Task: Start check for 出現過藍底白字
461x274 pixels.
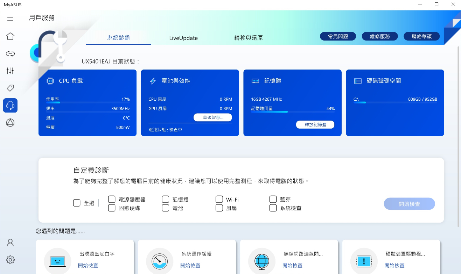Action: click(x=88, y=266)
